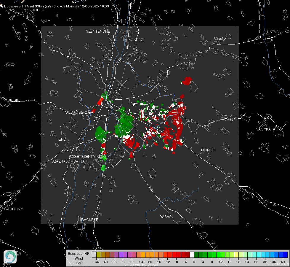Image resolution: width=290 pixels, height=267 pixels.
Task: Click the 40 tick label on the legend
Action: tap(283, 262)
